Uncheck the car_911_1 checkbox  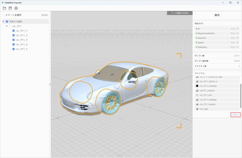click(13, 31)
